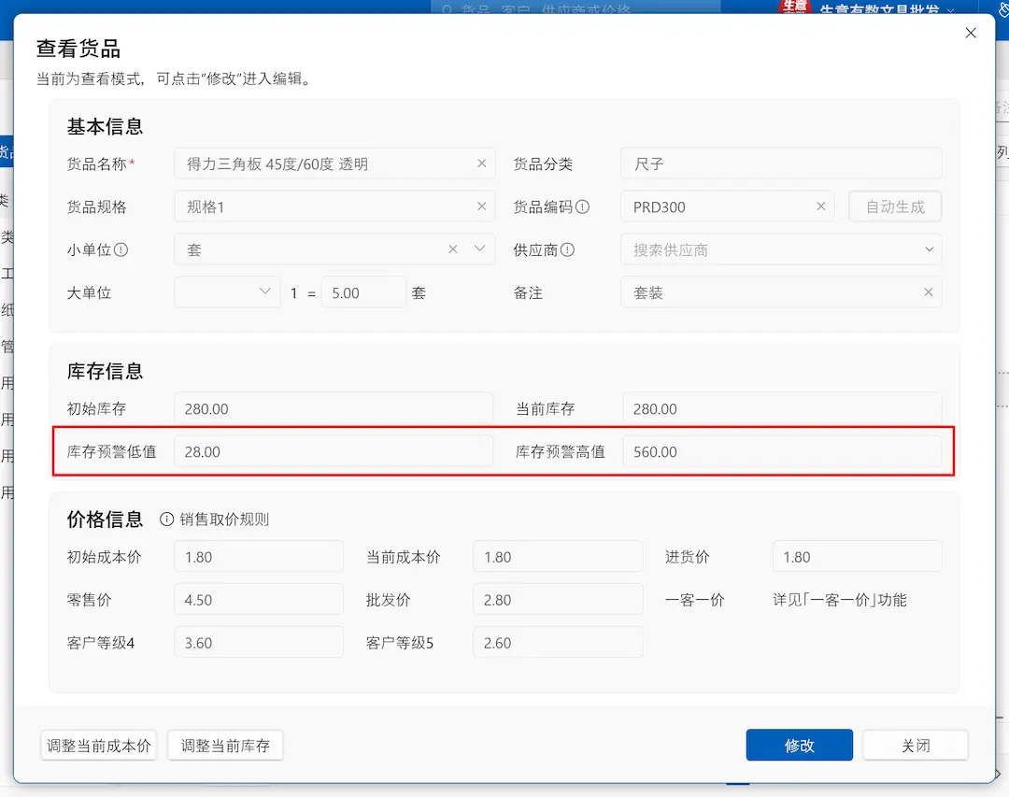Viewport: 1009px width, 797px height.
Task: Open the 销售取价规则 info icon
Action: tap(166, 519)
